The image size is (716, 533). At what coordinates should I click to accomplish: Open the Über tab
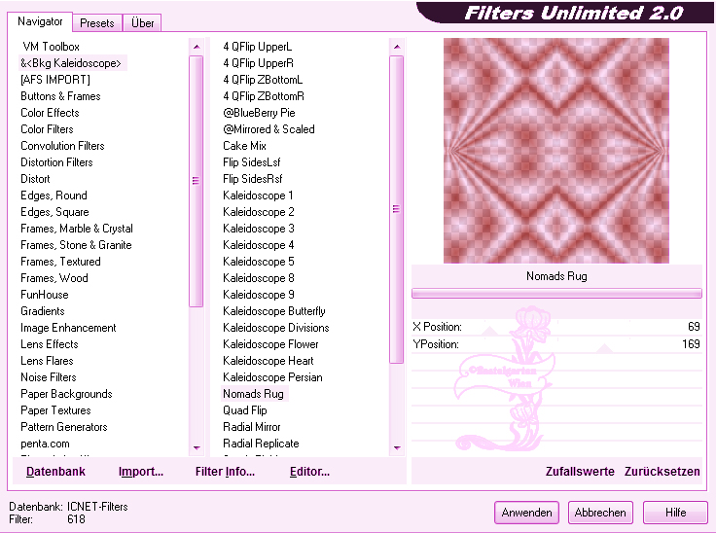point(142,22)
